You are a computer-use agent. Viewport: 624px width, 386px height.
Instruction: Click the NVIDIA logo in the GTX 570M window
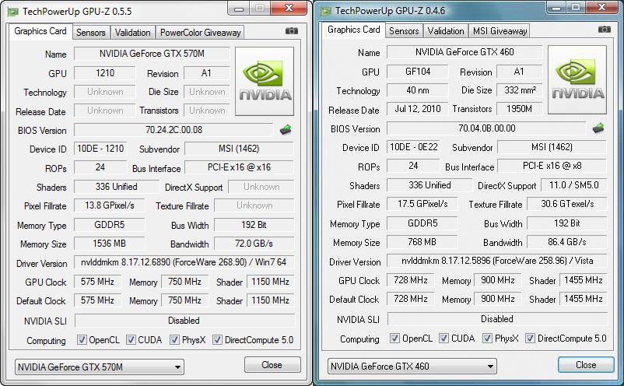pos(265,82)
